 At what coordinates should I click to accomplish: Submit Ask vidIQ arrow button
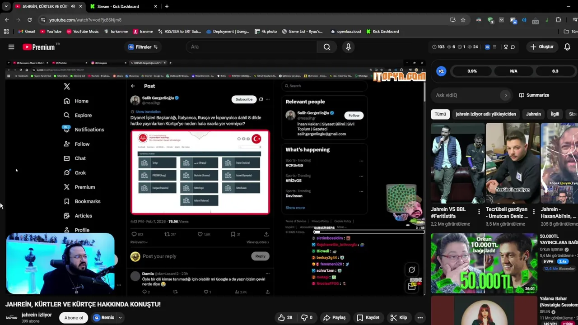[506, 95]
